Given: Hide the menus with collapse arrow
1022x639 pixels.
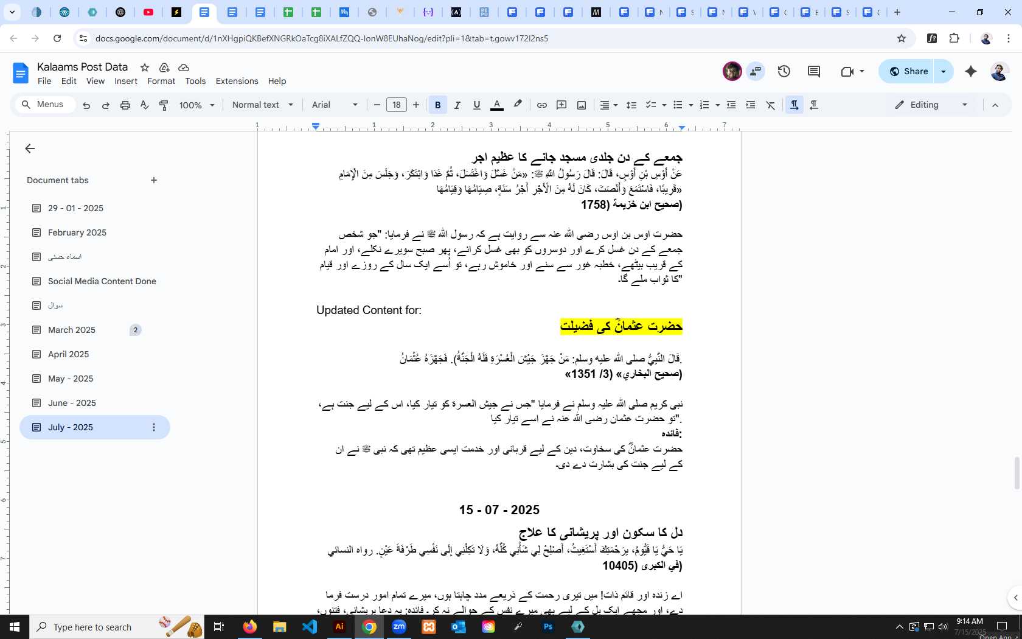Looking at the screenshot, I should [x=995, y=105].
